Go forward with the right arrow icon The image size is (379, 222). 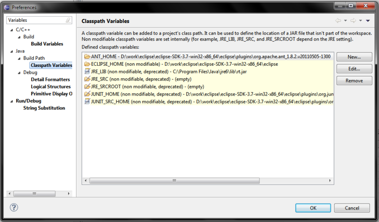click(353, 21)
